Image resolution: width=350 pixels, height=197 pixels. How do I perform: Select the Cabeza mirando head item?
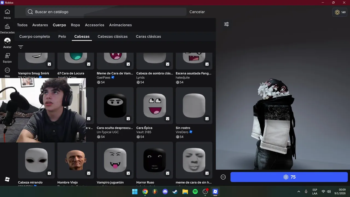coord(36,160)
